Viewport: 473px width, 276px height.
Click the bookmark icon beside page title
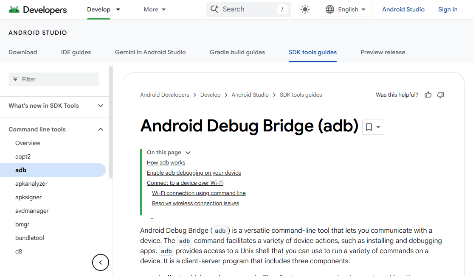(369, 127)
